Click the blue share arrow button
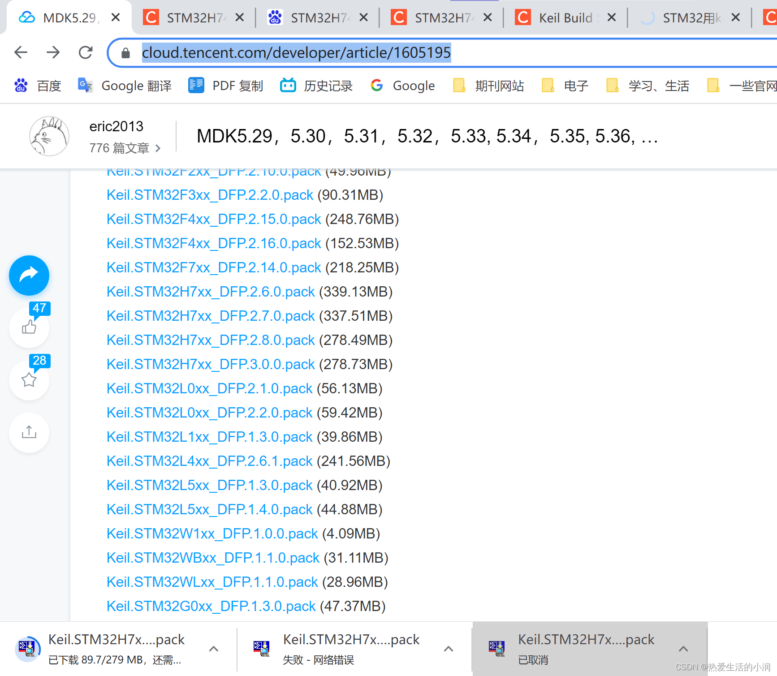Viewport: 777px width, 676px height. tap(29, 276)
